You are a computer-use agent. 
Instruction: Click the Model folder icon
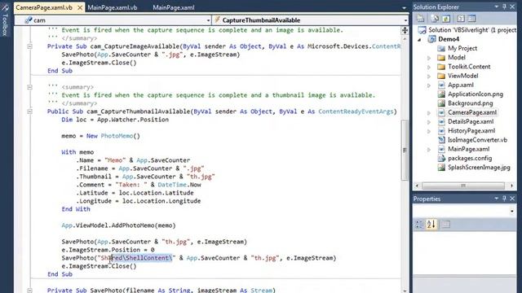[441, 58]
